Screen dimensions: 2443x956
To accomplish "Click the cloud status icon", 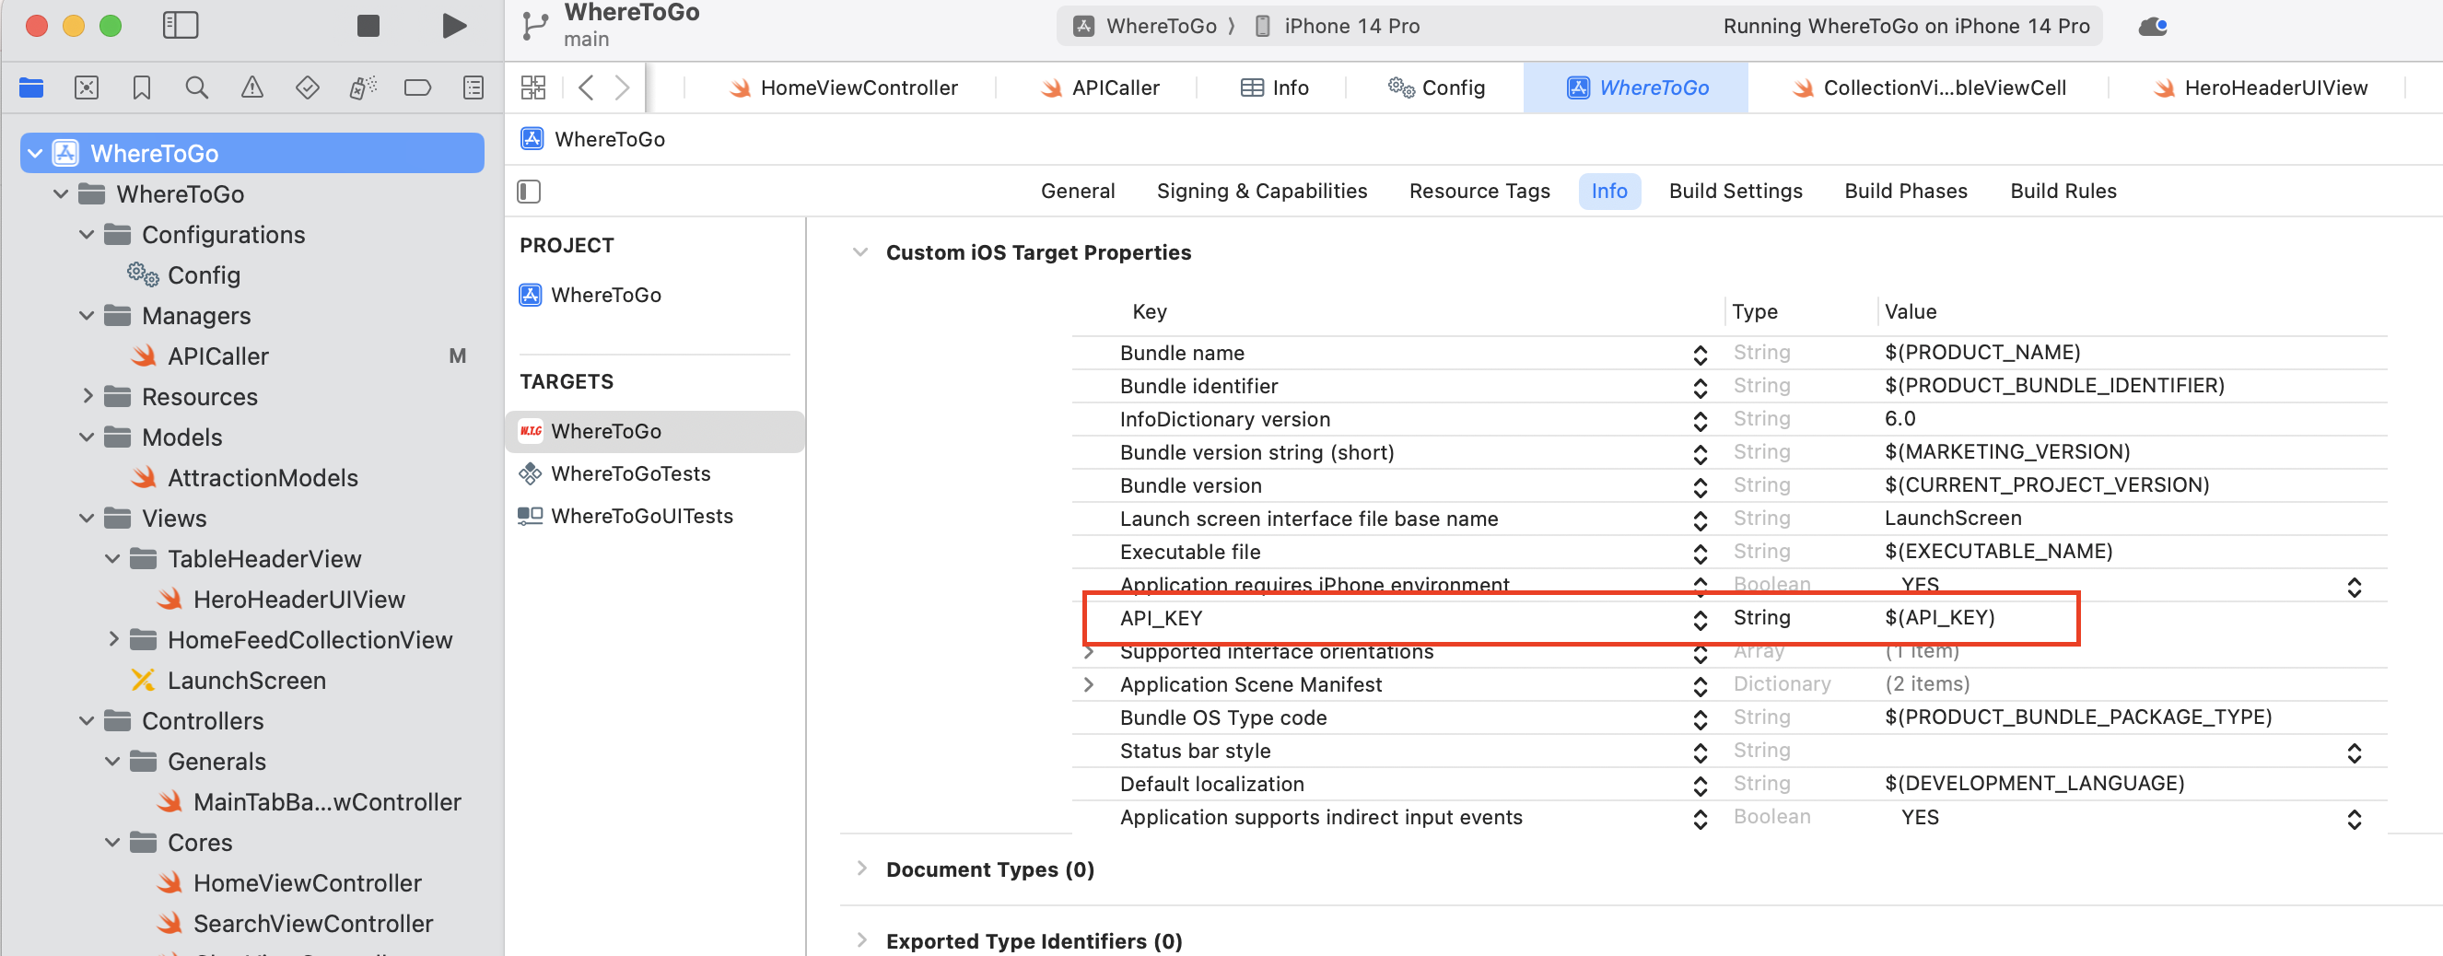I will tap(2153, 26).
